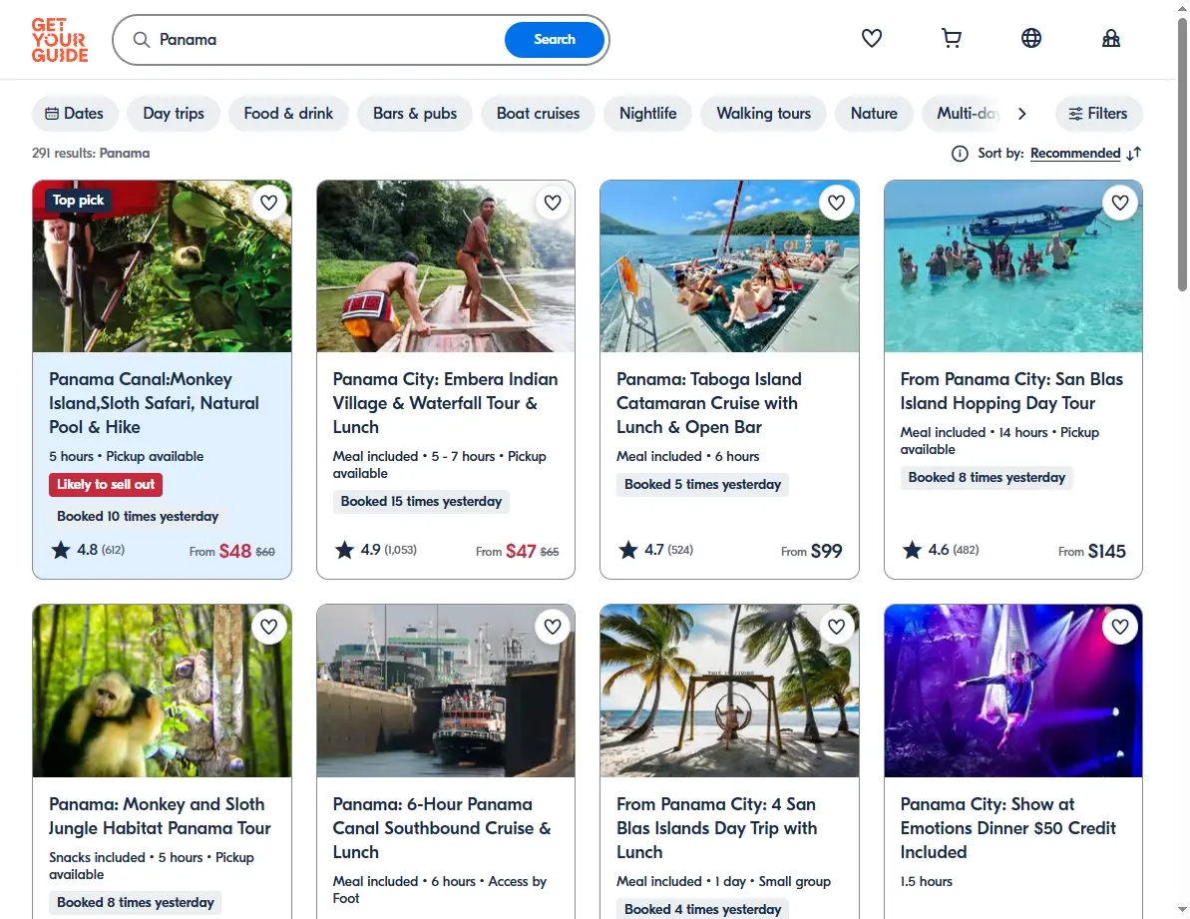1190x919 pixels.
Task: Open San Blas Island Hopping Day Tour title
Action: (x=1011, y=391)
